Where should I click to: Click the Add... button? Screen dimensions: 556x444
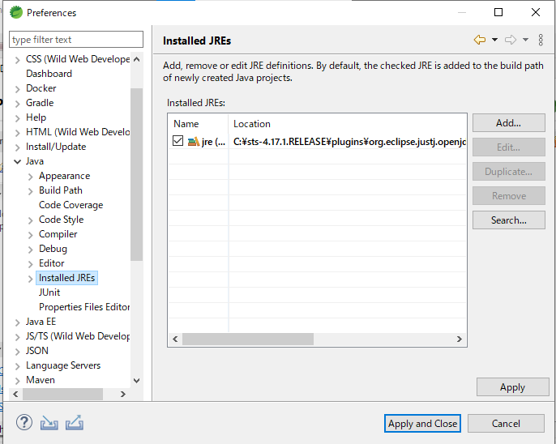[508, 123]
